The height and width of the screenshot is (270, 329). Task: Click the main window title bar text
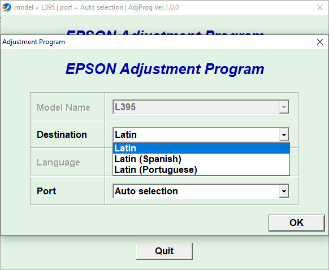coord(97,7)
